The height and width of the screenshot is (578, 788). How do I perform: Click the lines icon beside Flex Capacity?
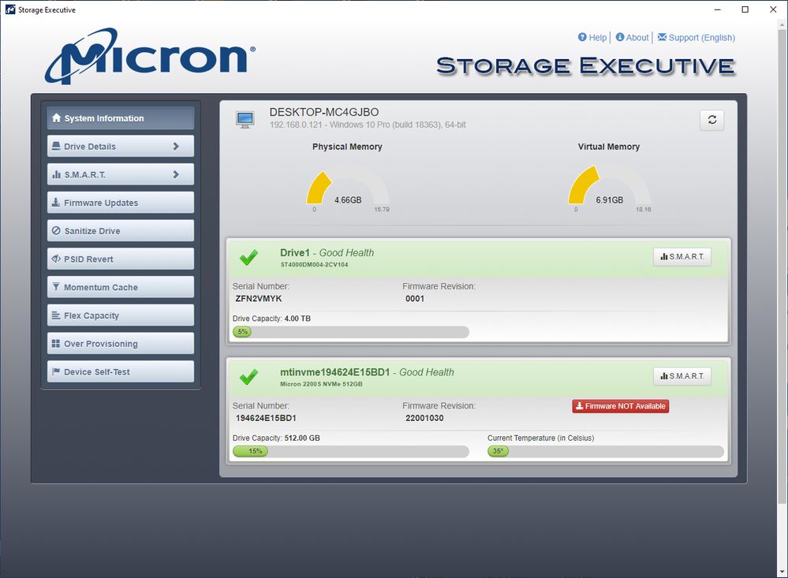[x=56, y=315]
